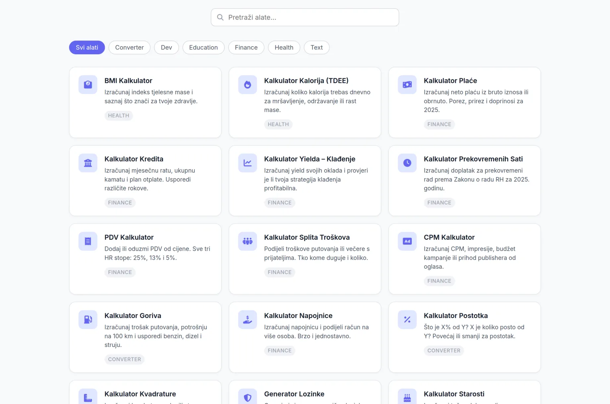Click the HEALTH tag on BMI Kalkulator

coord(119,116)
